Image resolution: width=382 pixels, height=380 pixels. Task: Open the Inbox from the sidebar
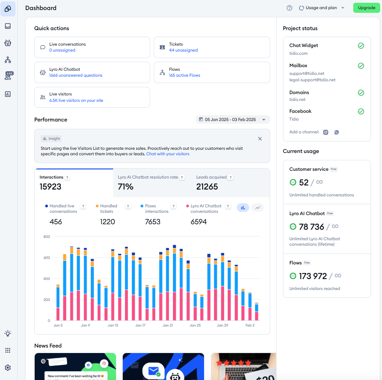pyautogui.click(x=7, y=26)
